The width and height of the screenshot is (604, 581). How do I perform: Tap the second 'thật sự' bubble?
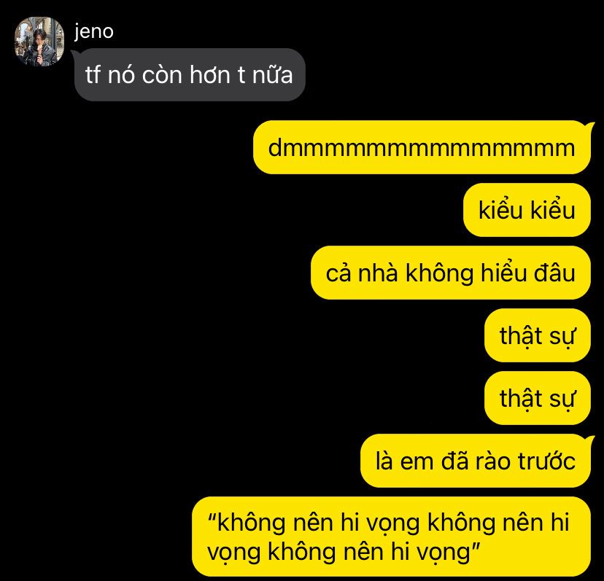point(538,398)
